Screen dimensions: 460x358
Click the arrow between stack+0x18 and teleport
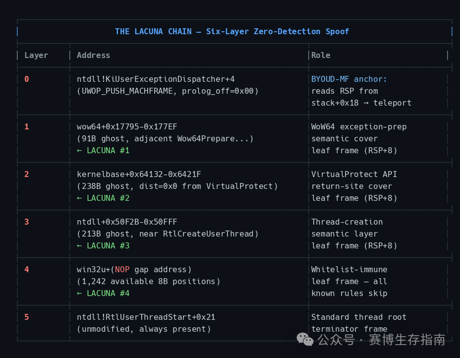(365, 103)
